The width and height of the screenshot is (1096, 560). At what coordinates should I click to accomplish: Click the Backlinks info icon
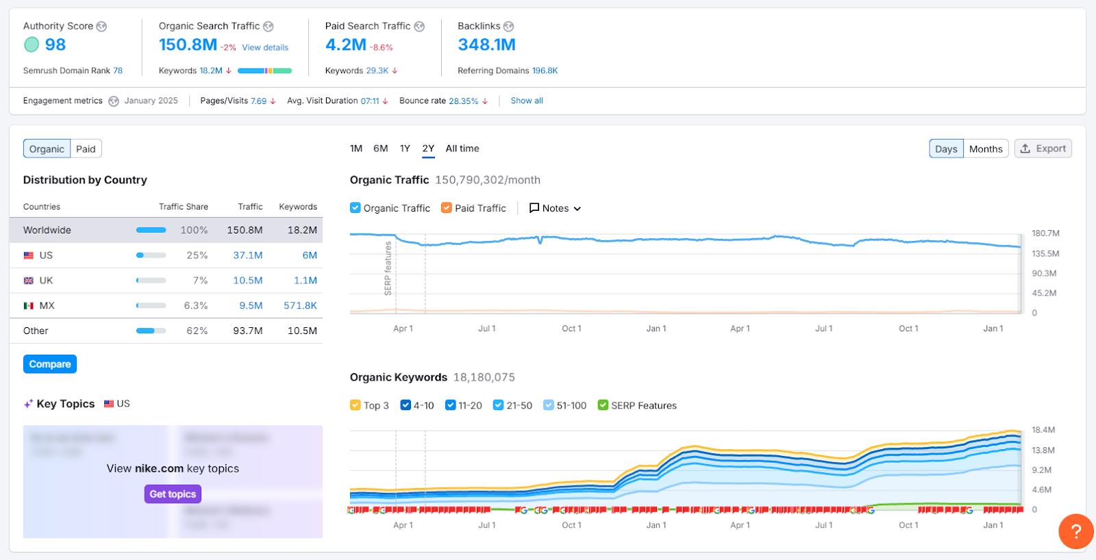tap(508, 27)
